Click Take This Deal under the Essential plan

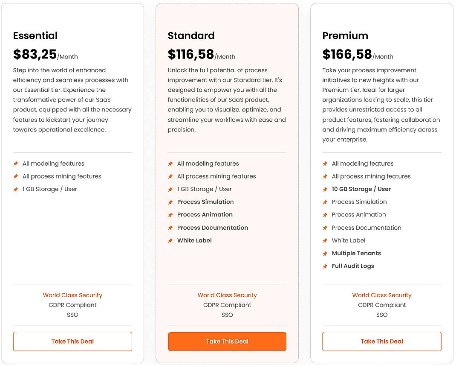[x=72, y=342]
